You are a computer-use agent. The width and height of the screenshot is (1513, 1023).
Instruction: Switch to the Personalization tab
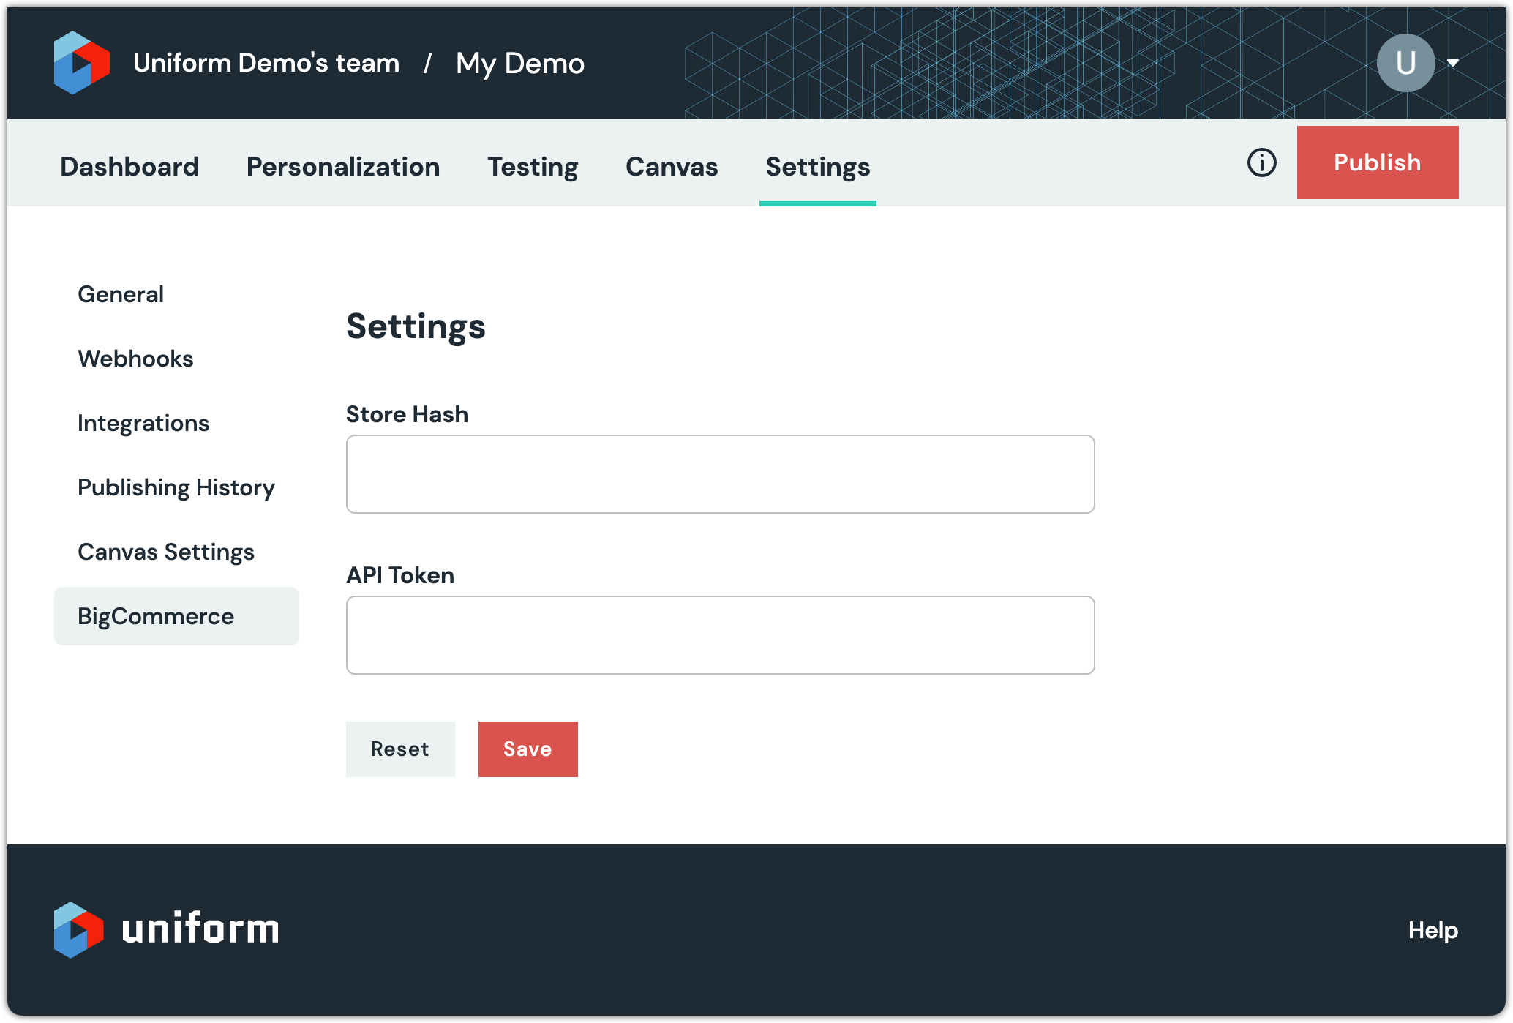343,167
